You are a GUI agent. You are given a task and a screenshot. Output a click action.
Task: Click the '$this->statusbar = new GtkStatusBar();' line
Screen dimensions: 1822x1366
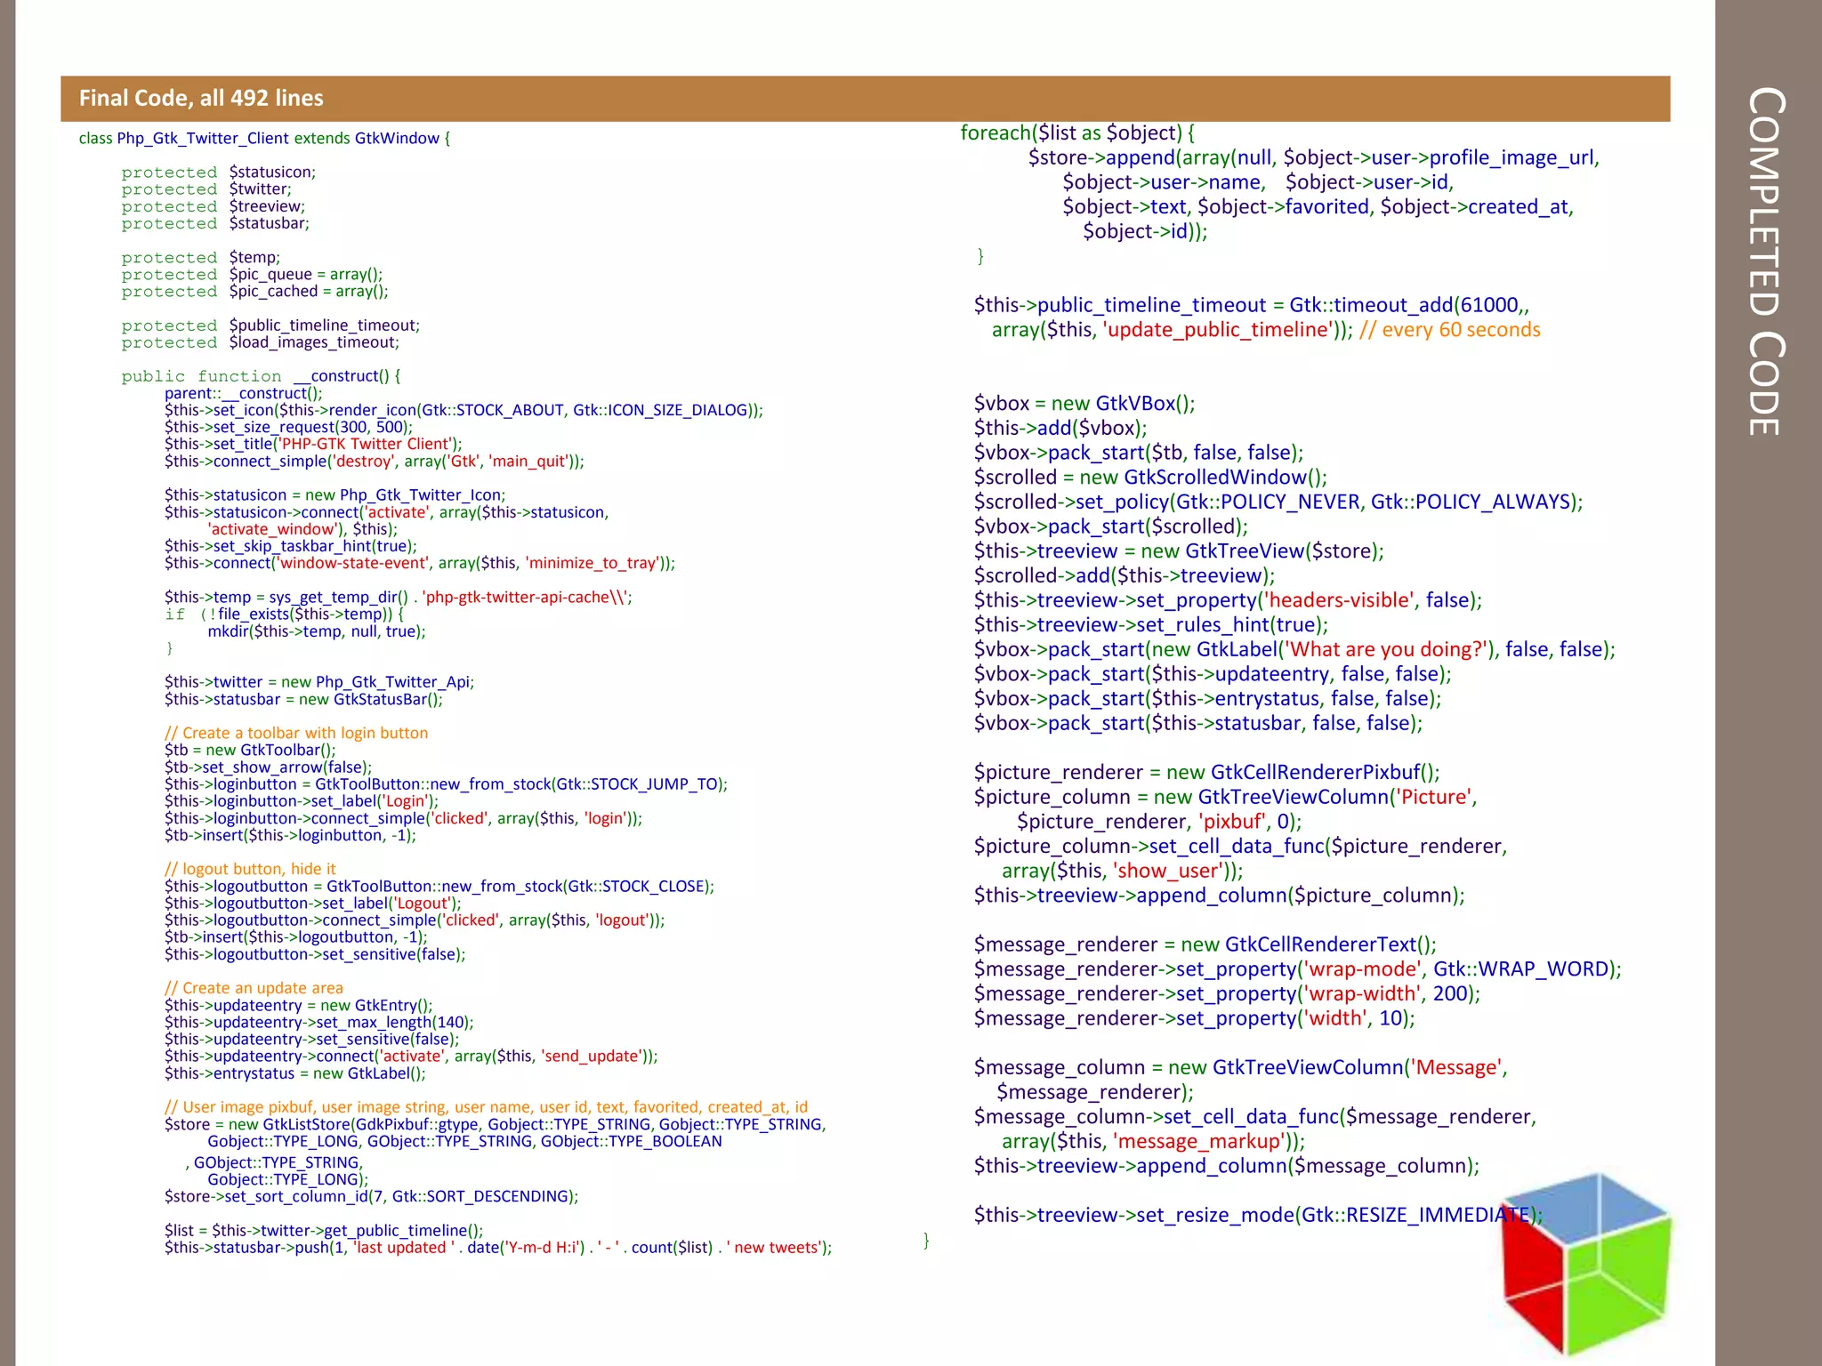(x=303, y=699)
